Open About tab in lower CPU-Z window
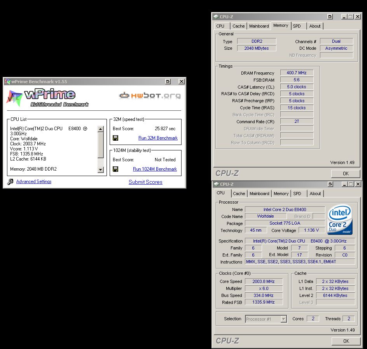 pos(315,194)
